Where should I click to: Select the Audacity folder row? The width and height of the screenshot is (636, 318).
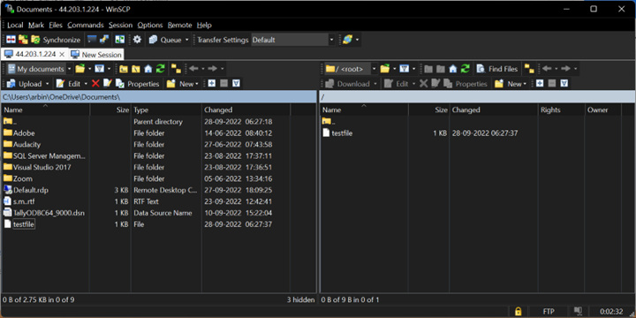click(158, 144)
